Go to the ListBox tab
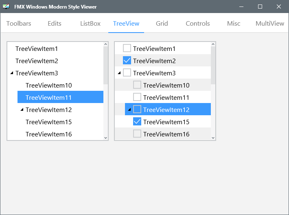Screen dimensions: 289x215 [90, 24]
